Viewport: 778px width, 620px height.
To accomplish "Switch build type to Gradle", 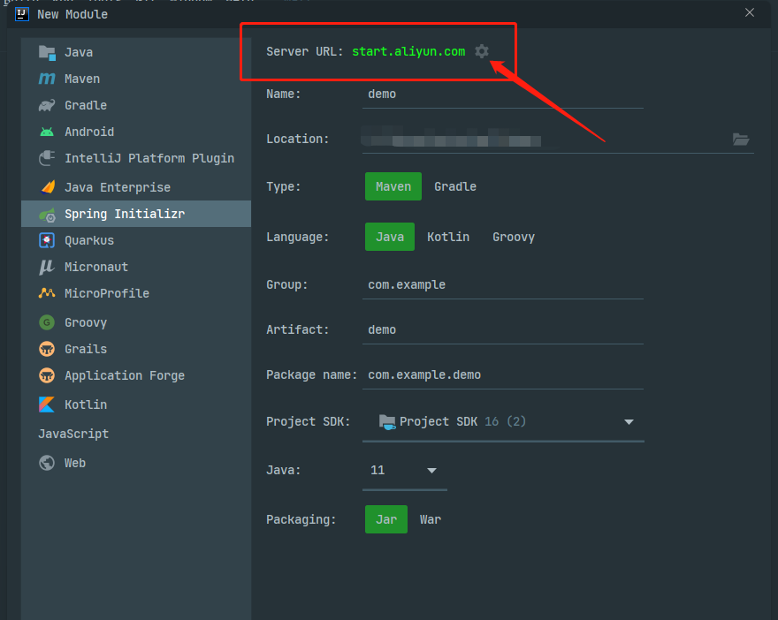I will [x=454, y=186].
